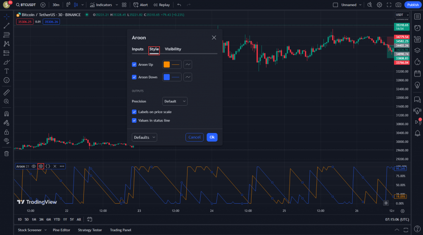423x235 pixels.
Task: Uncheck the Aroon Up checkbox
Action: pyautogui.click(x=134, y=64)
